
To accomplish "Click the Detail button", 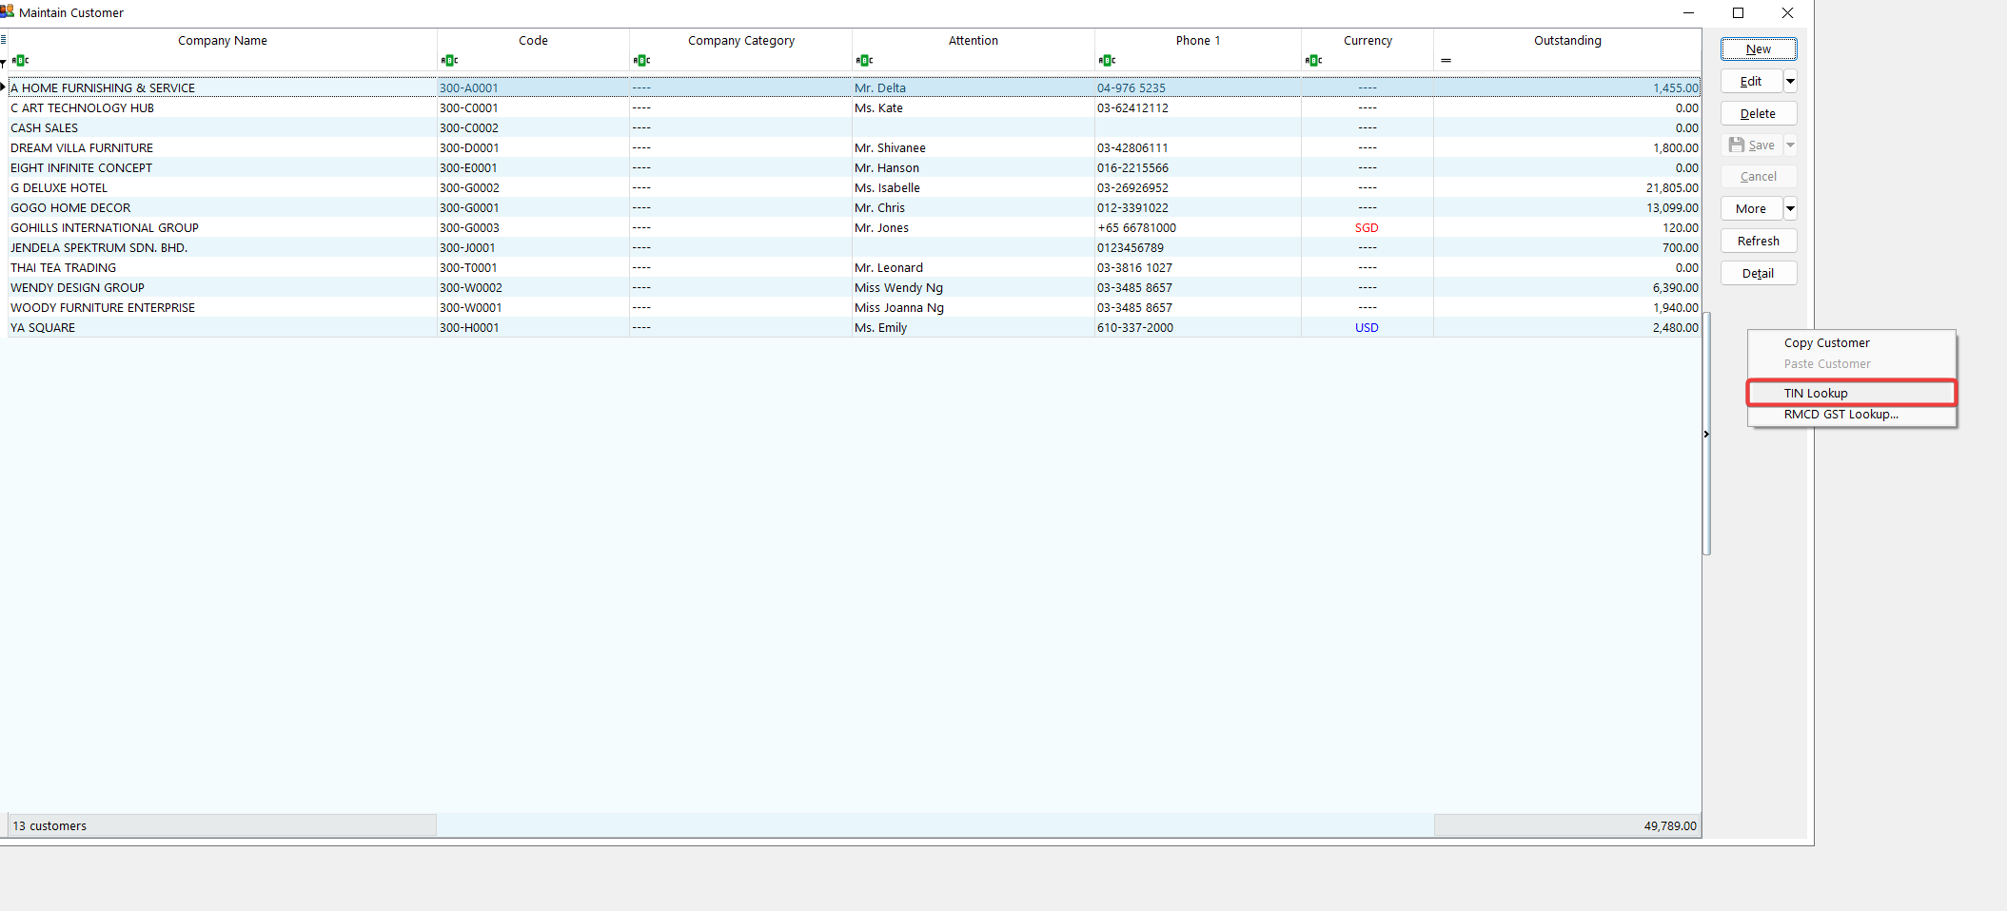I will coord(1759,273).
